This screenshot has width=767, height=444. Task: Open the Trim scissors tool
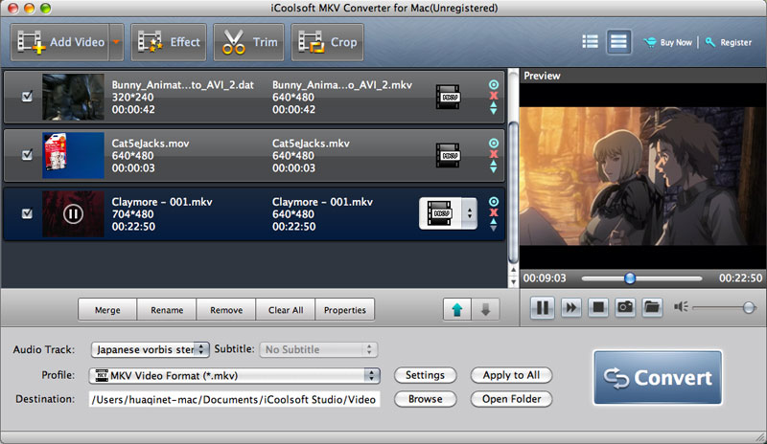pos(250,42)
